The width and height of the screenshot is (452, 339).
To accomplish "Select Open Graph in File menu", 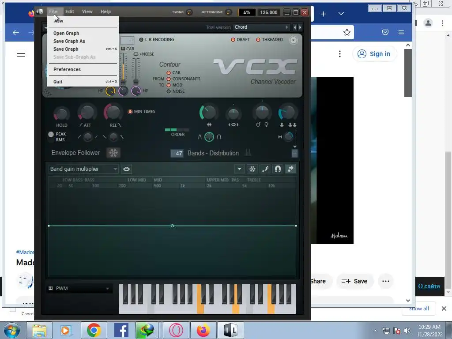I will pyautogui.click(x=83, y=33).
